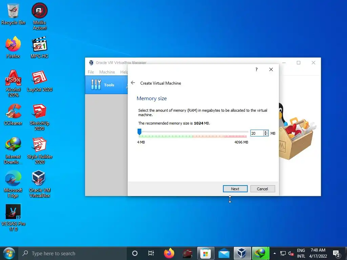Image resolution: width=347 pixels, height=260 pixels.
Task: Select the Alcohol 120% desktop icon
Action: tap(13, 84)
